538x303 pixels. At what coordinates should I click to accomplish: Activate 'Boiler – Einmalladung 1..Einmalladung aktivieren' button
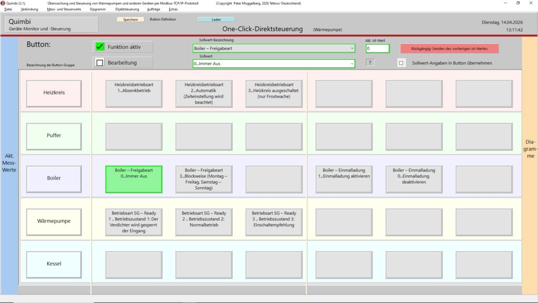pos(344,179)
